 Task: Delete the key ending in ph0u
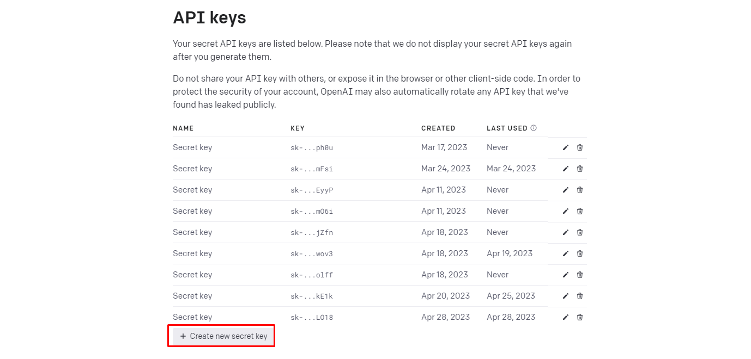coord(580,147)
